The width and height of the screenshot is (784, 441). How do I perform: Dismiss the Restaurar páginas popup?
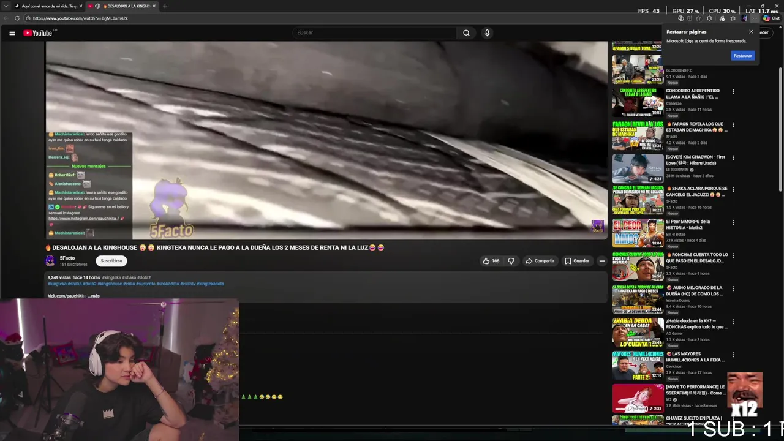tap(751, 32)
